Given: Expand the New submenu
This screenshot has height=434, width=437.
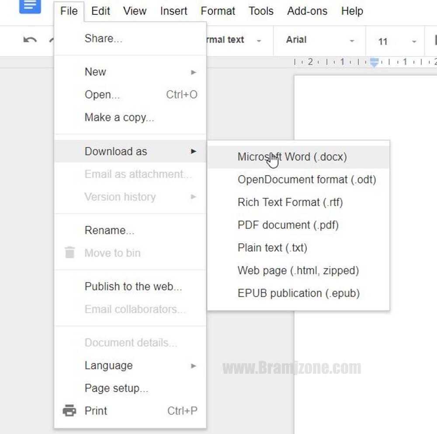Looking at the screenshot, I should point(130,72).
